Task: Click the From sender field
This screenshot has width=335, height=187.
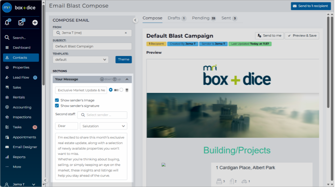Action: click(92, 33)
